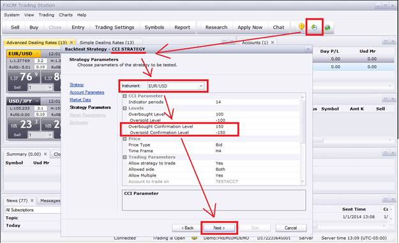Open Research from the toolbar
This screenshot has height=243, width=399.
[216, 27]
